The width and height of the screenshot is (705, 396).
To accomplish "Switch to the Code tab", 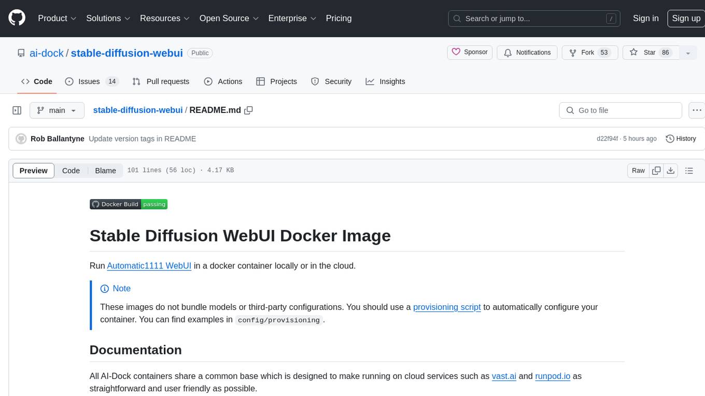I will click(37, 81).
